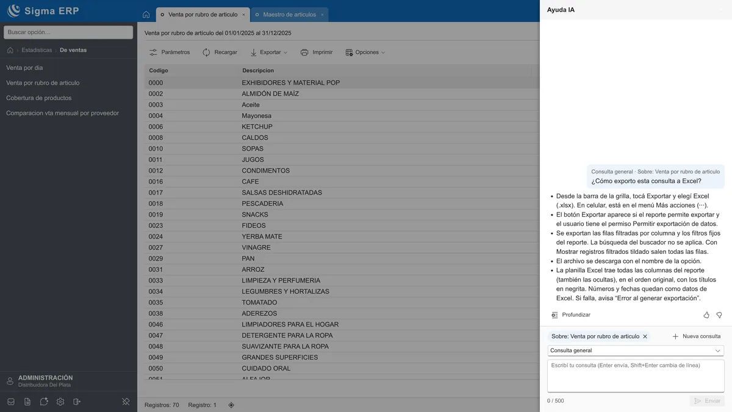The height and width of the screenshot is (412, 732).
Task: Open Parámetros in the grid toolbar
Action: (170, 52)
